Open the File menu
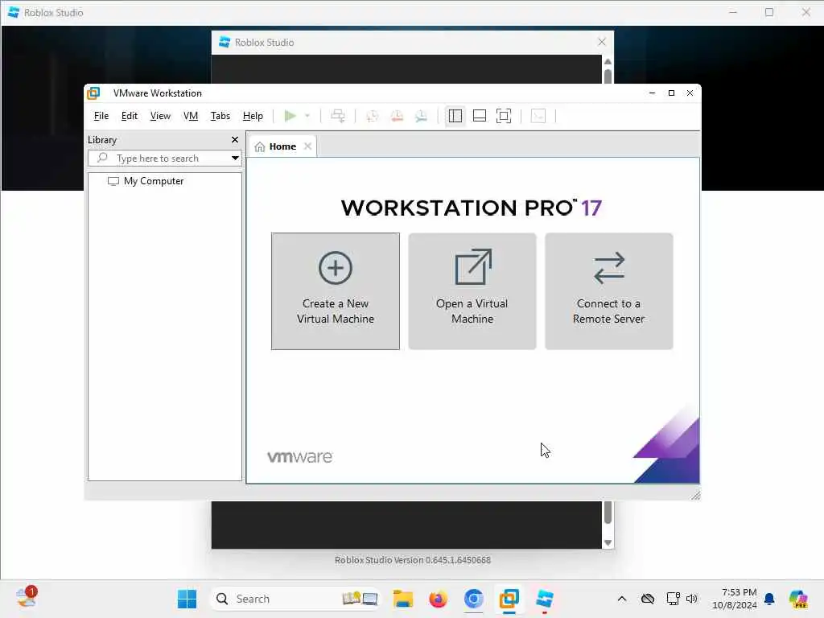Image resolution: width=824 pixels, height=618 pixels. click(101, 116)
